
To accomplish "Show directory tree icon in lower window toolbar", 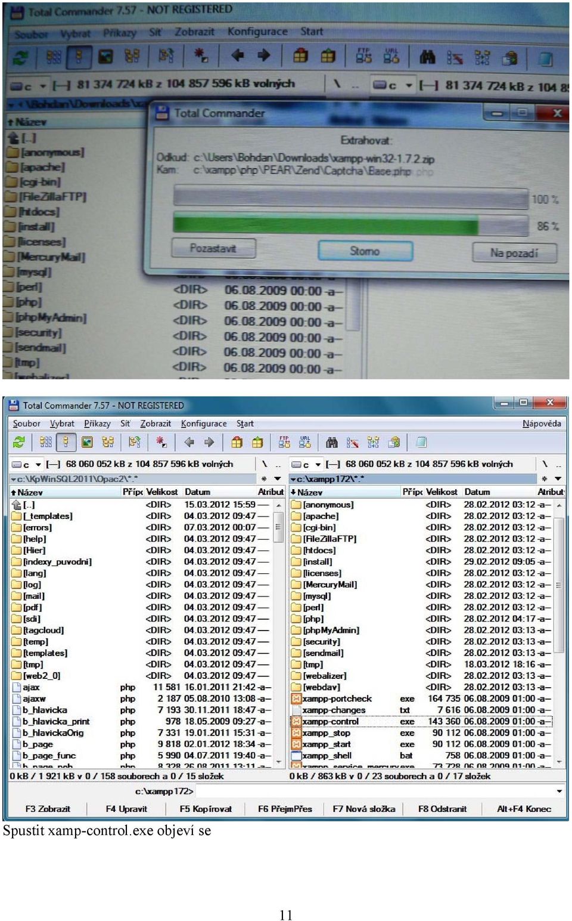I will (108, 442).
